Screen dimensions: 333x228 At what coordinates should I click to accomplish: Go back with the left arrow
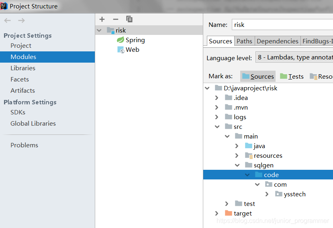(x=8, y=20)
